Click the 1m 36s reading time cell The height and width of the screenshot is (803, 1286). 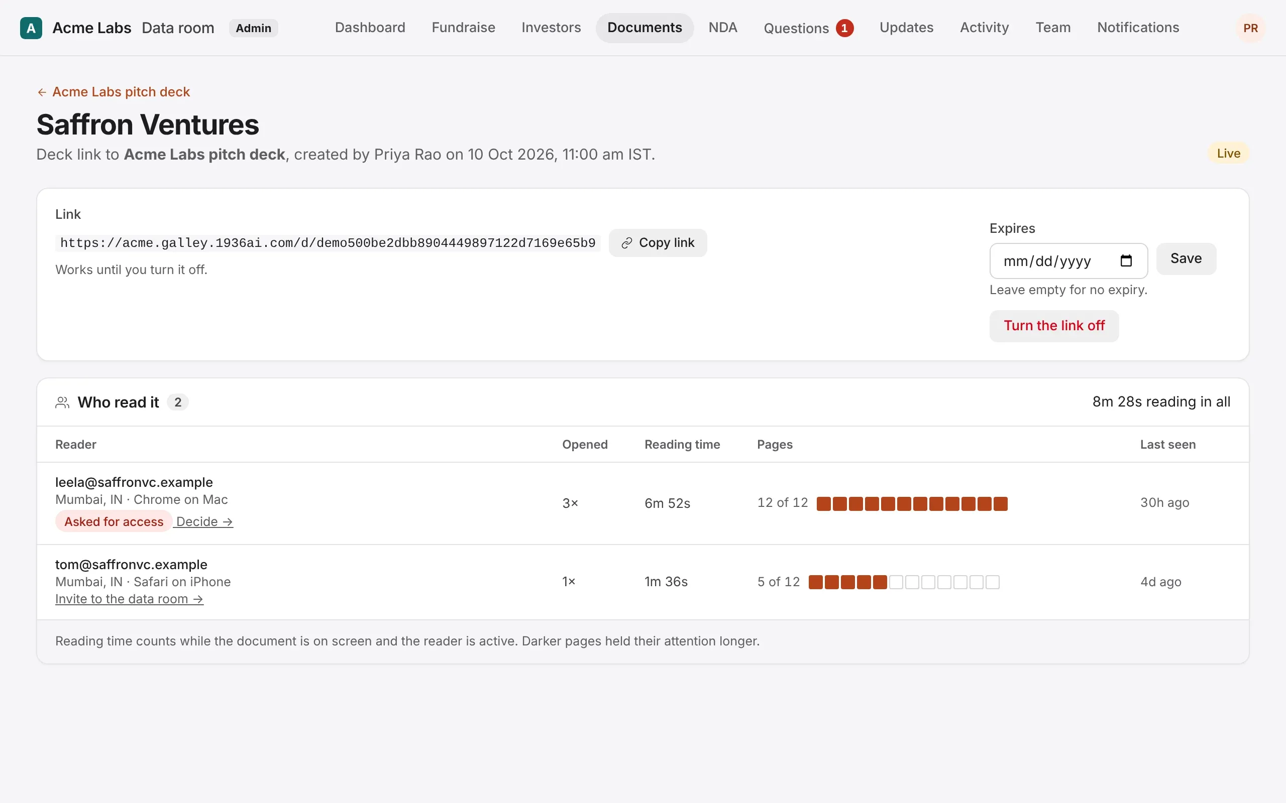coord(666,582)
